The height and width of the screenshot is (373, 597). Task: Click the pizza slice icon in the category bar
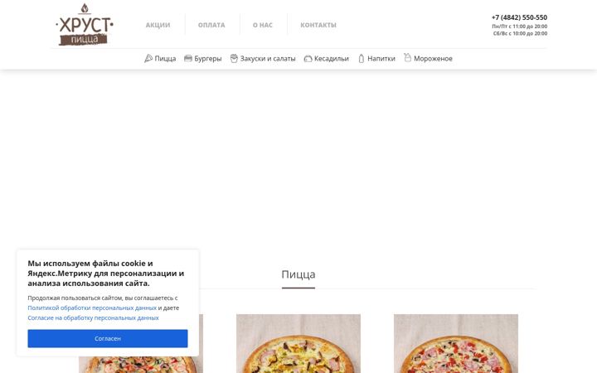[148, 58]
